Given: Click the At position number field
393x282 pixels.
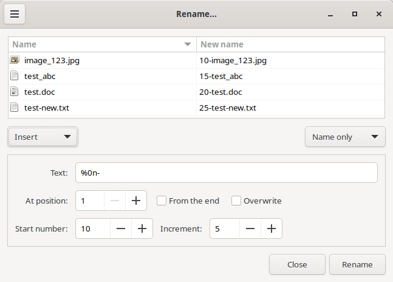Looking at the screenshot, I should 90,201.
